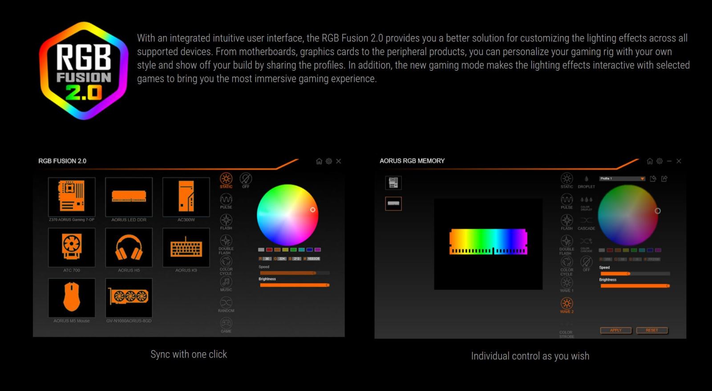The width and height of the screenshot is (712, 391).
Task: Click the R value field in RGB Fusion 2.0
Action: point(267,259)
